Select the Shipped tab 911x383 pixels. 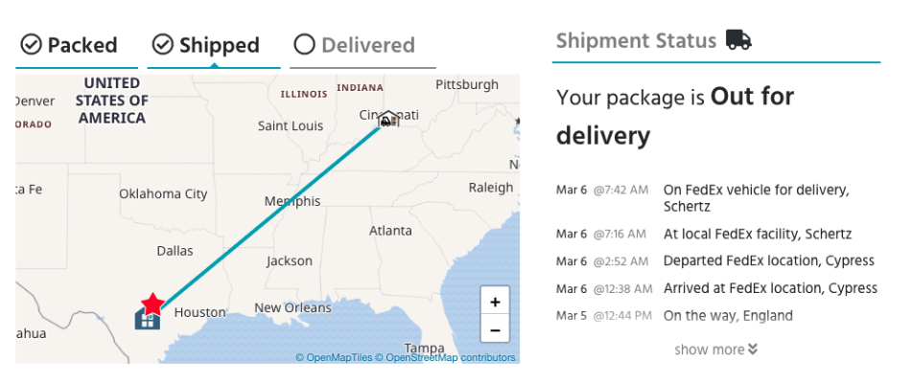coord(214,46)
